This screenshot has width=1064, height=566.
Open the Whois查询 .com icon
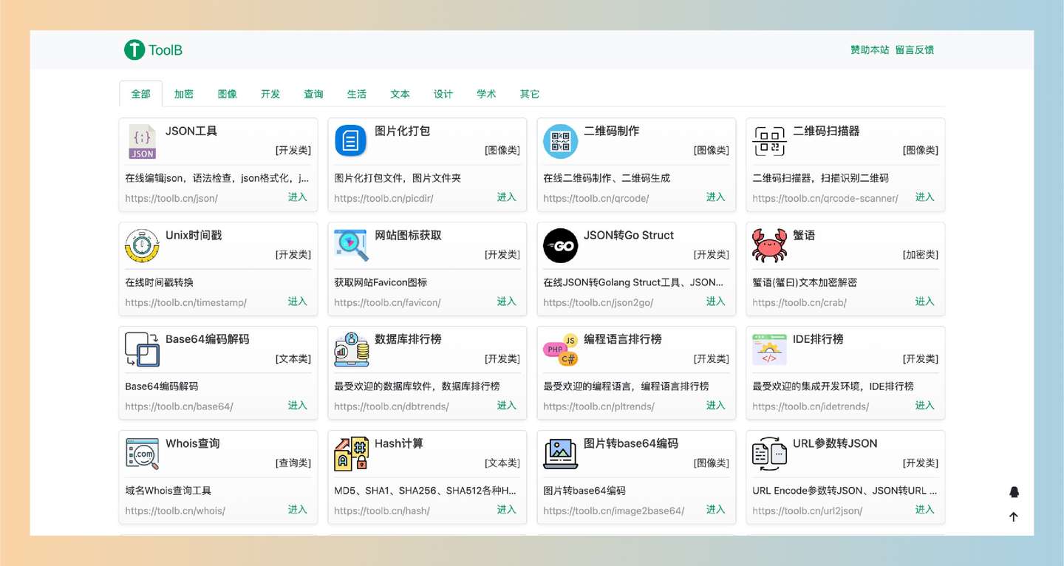coord(142,454)
